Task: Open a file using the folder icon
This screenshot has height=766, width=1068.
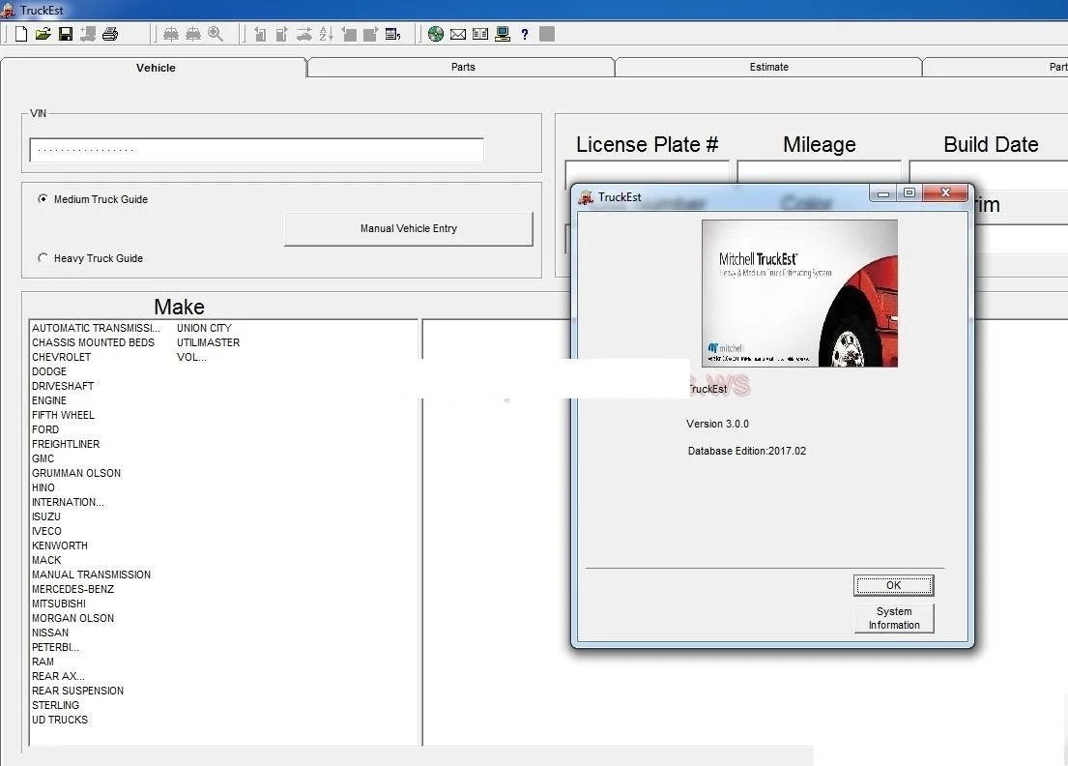Action: click(43, 34)
